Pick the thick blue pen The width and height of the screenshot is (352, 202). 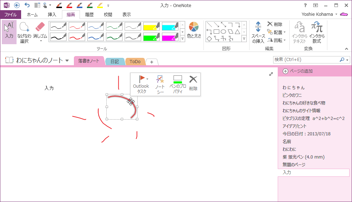[95, 37]
